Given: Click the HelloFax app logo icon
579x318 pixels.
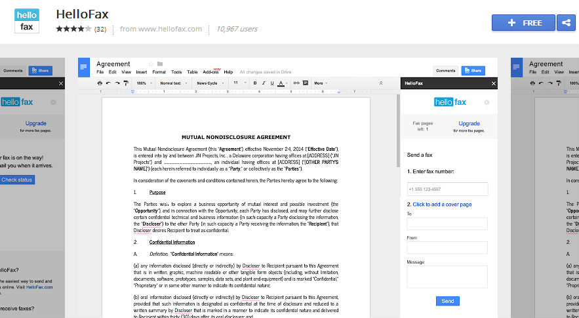Looking at the screenshot, I should click(27, 21).
